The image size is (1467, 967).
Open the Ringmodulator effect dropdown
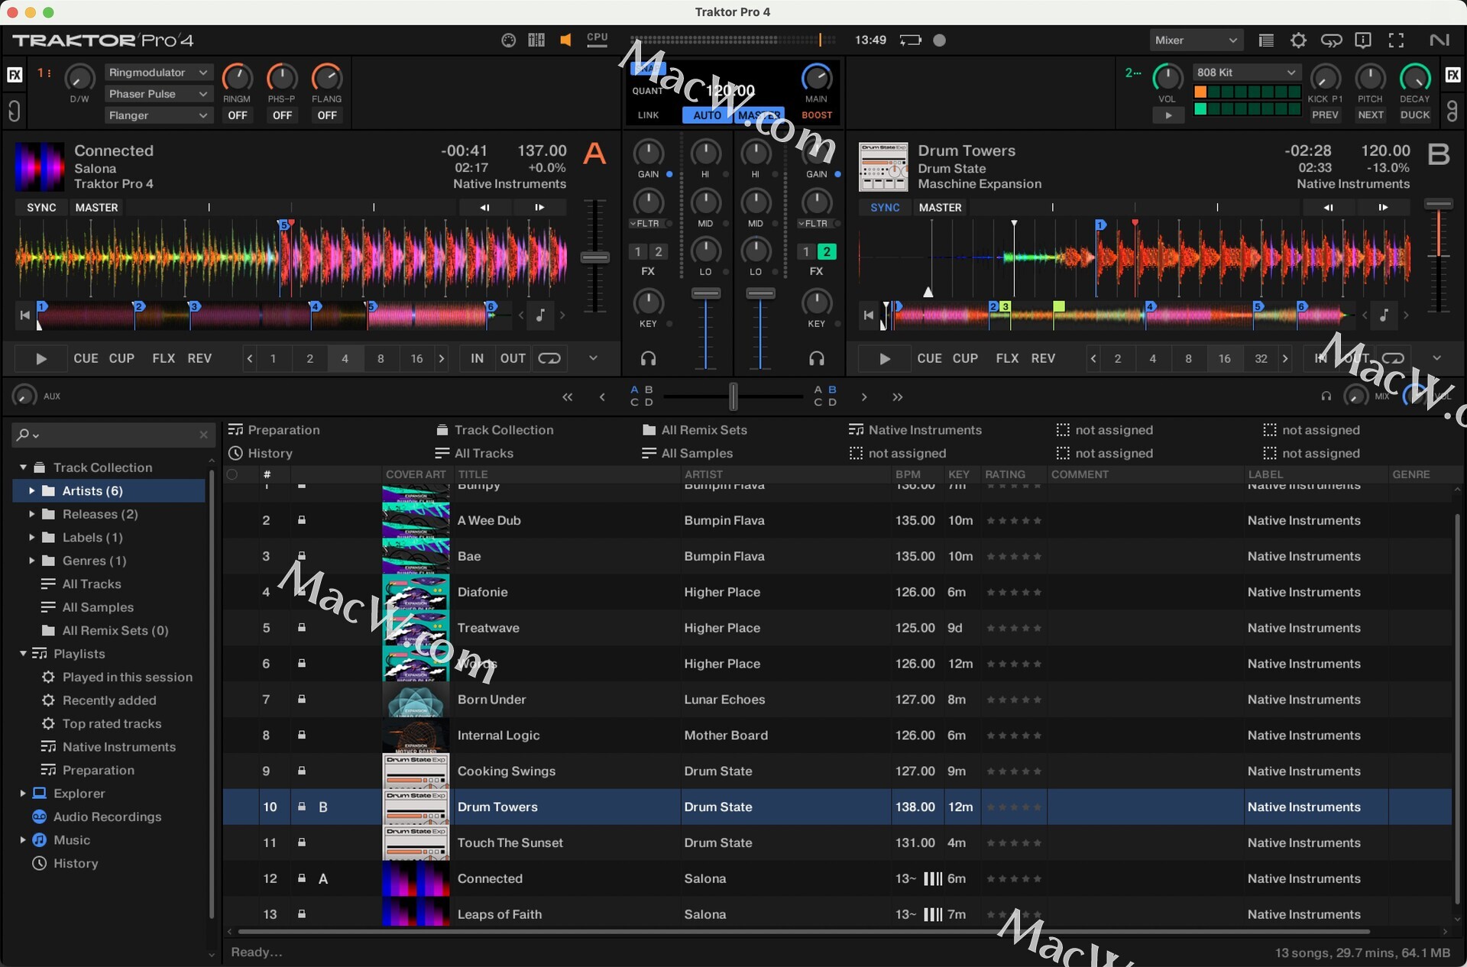(157, 73)
